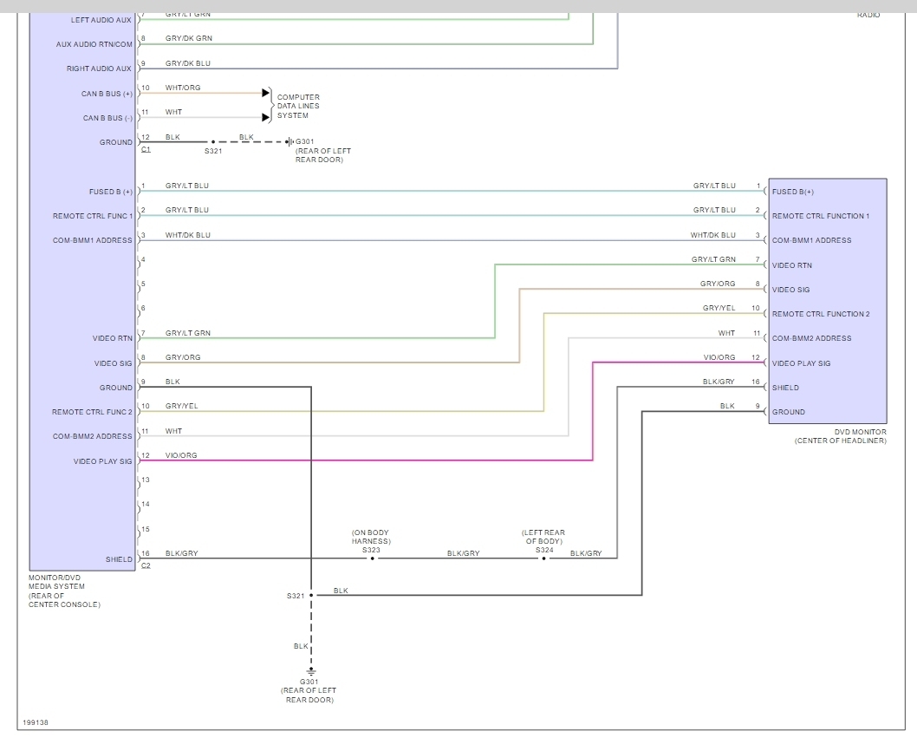Click the diagram number 199138

34,722
